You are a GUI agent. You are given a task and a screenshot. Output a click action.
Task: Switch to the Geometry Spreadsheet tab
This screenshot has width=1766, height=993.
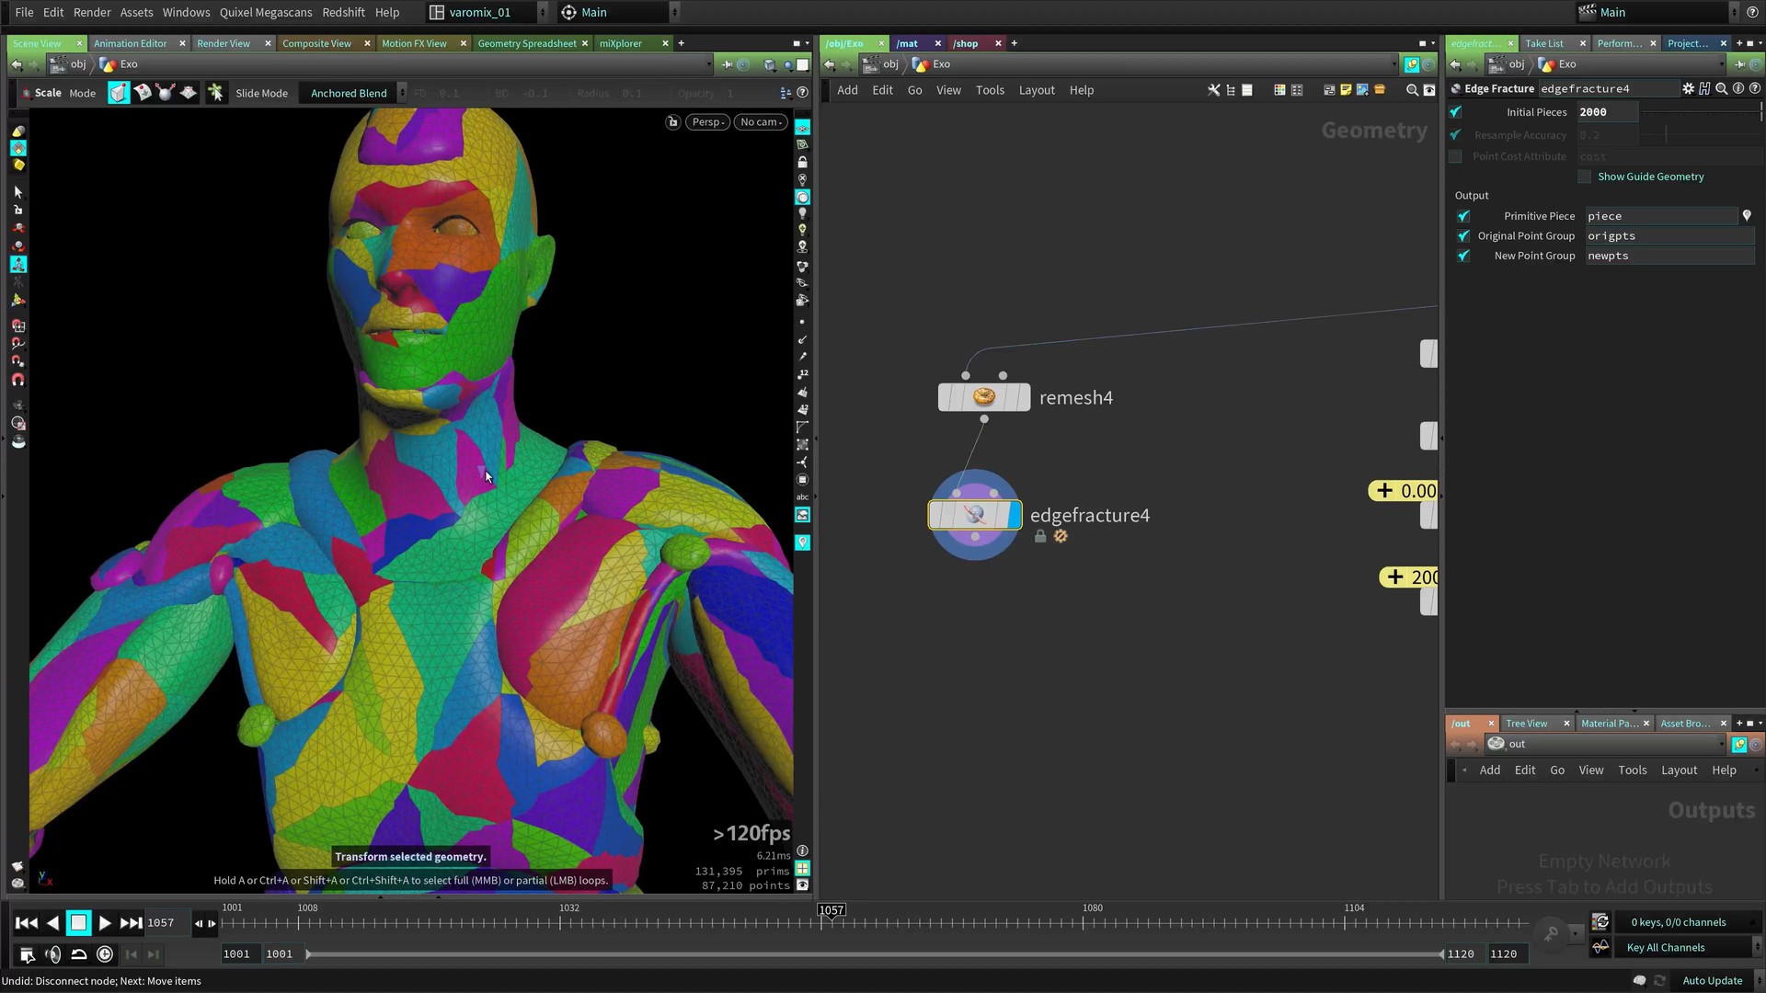coord(526,43)
